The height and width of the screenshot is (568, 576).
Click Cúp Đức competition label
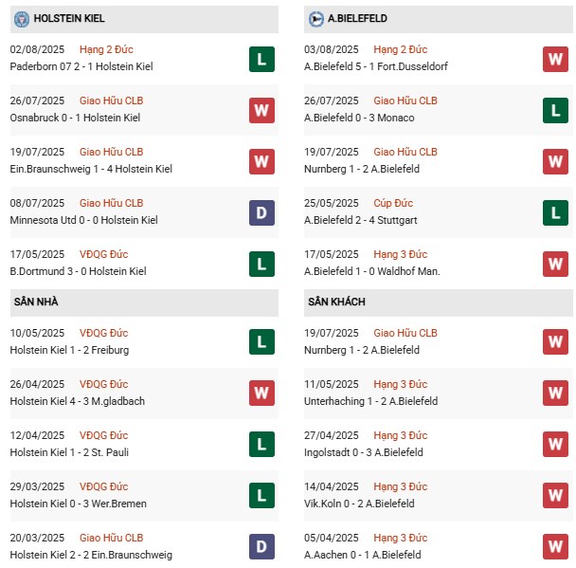point(394,203)
